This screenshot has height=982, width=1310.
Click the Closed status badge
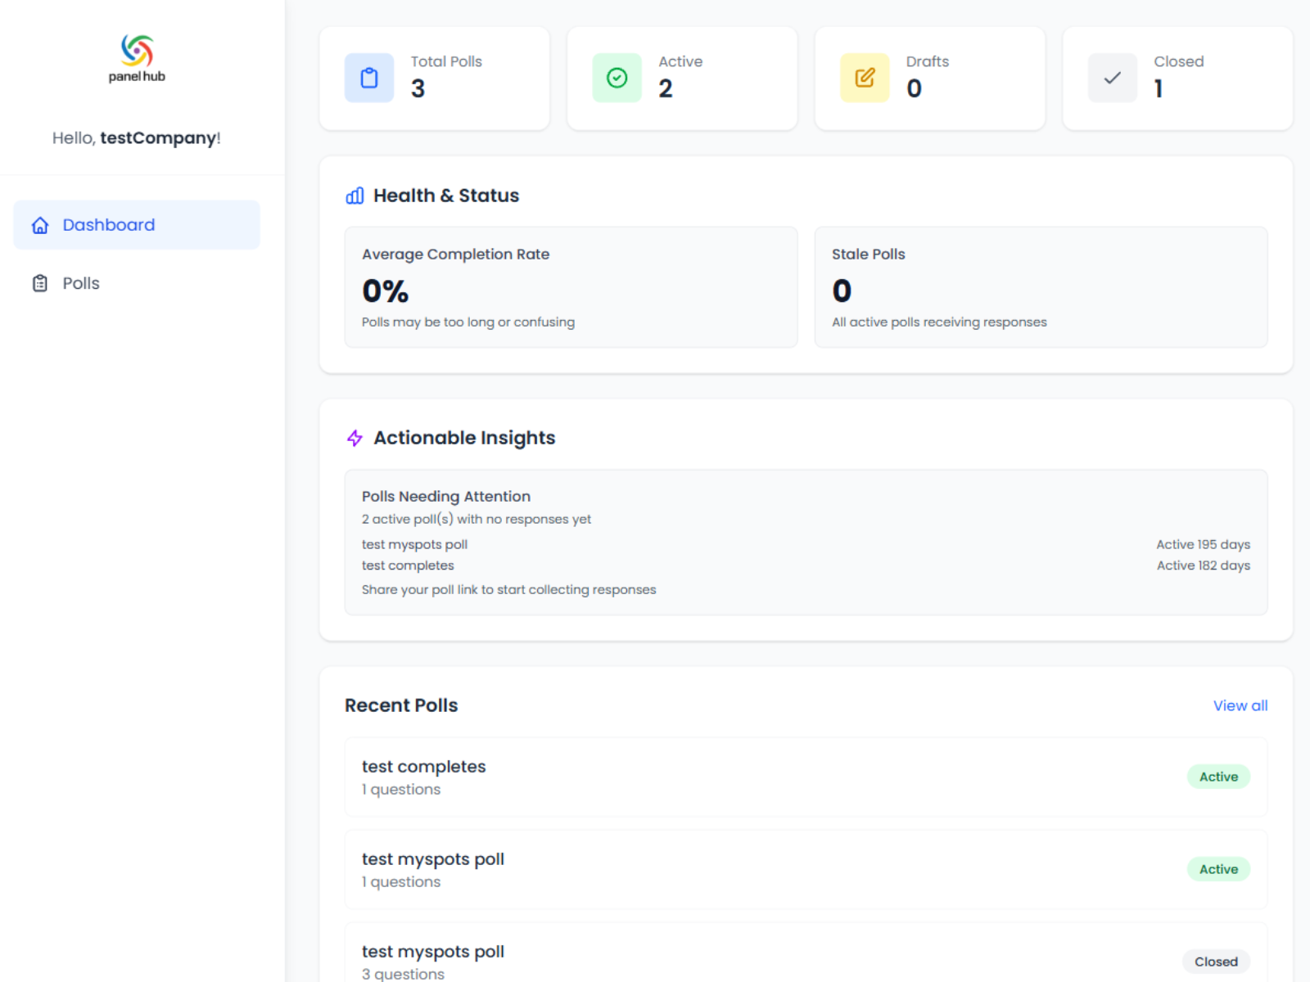point(1216,962)
